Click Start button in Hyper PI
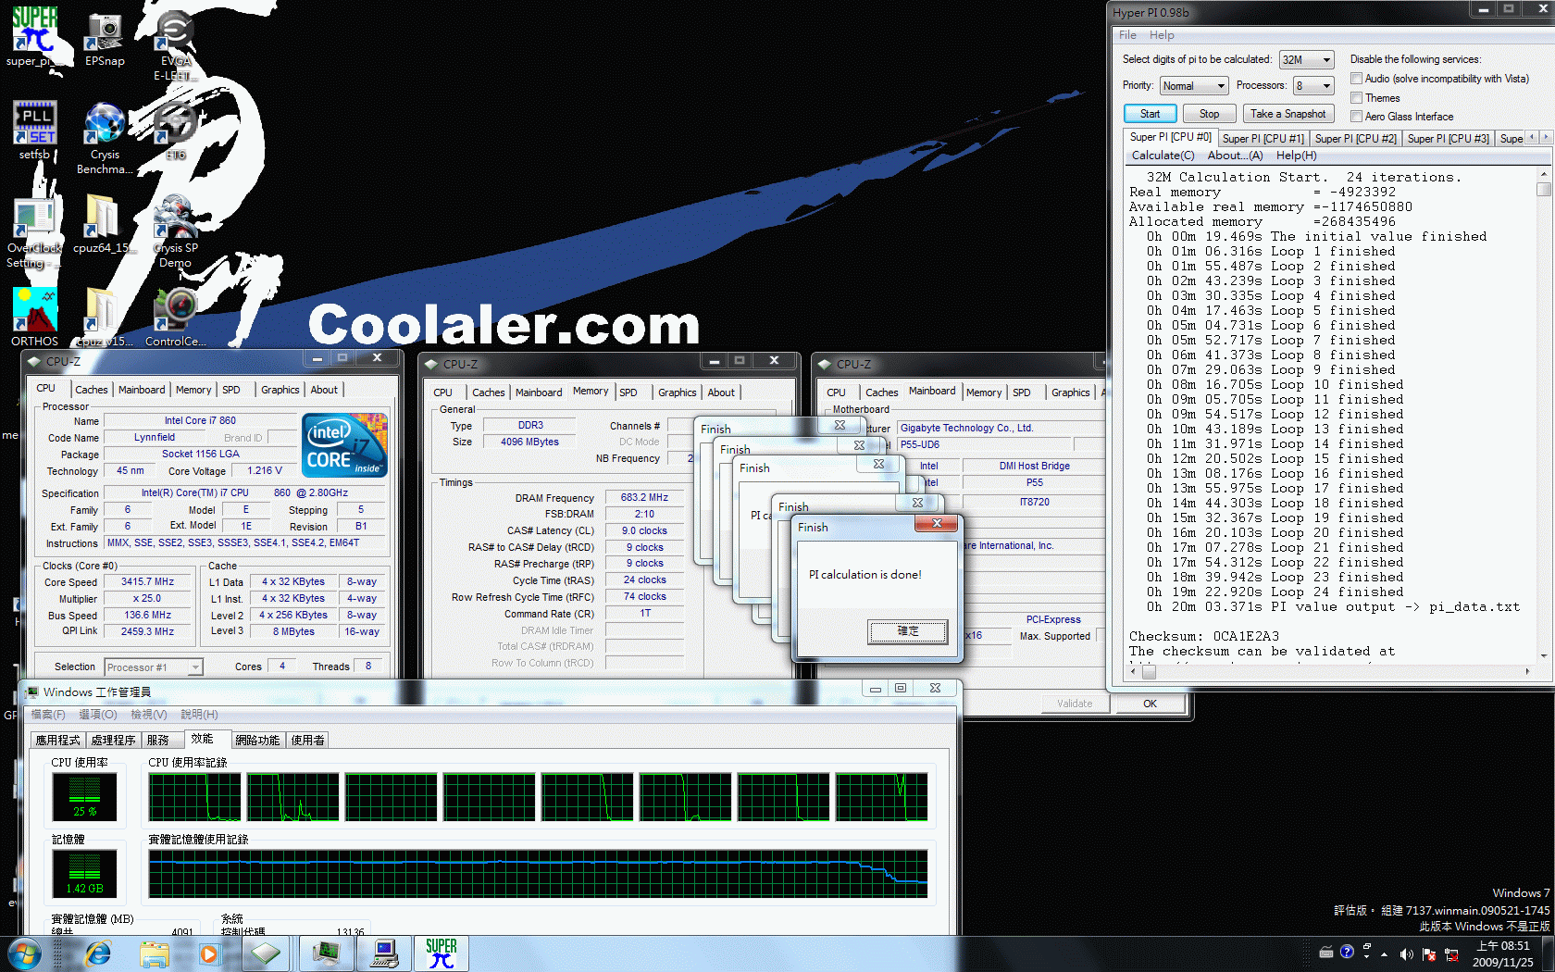 [x=1150, y=113]
